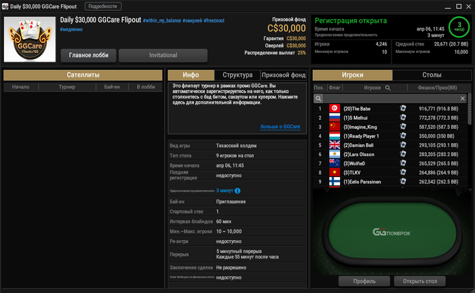Viewport: 475px width, 293px height.
Task: Click the Главное лобби button
Action: click(88, 56)
